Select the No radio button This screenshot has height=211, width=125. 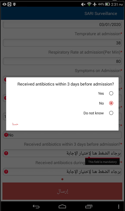(111, 103)
